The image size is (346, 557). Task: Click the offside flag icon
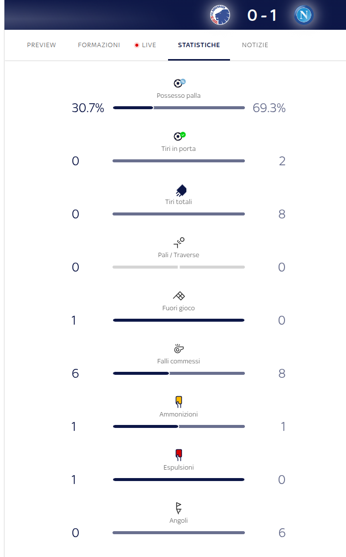click(x=179, y=296)
